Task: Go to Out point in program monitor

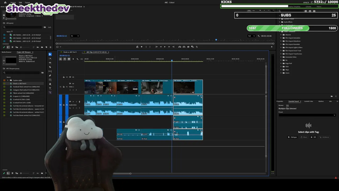Action: (173, 47)
